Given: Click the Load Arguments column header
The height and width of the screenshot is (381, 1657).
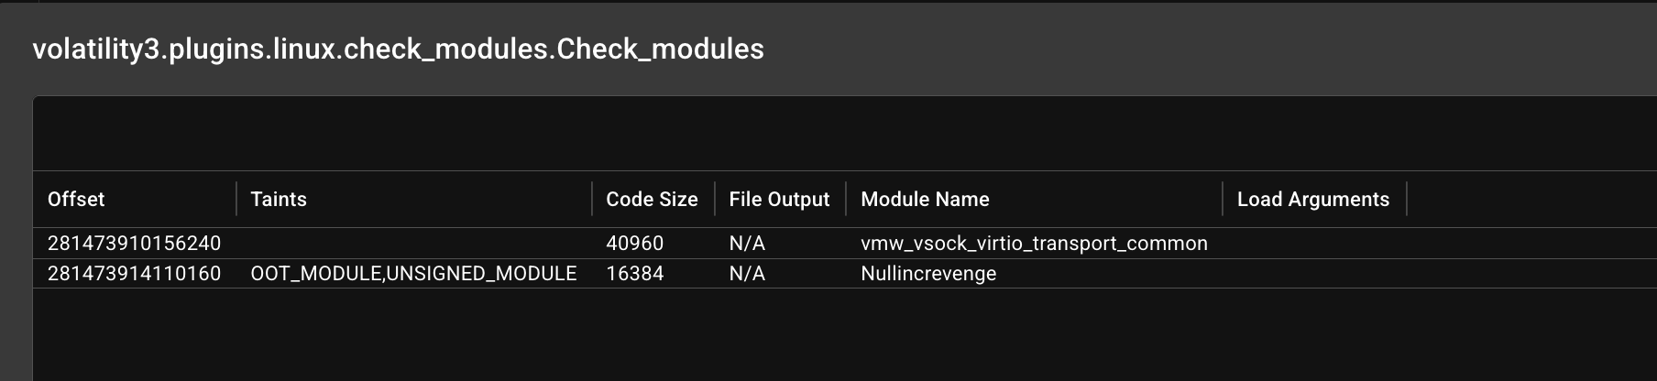Looking at the screenshot, I should [x=1312, y=199].
